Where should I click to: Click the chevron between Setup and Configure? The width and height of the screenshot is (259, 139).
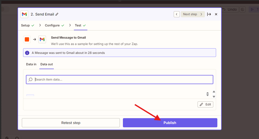click(40, 25)
